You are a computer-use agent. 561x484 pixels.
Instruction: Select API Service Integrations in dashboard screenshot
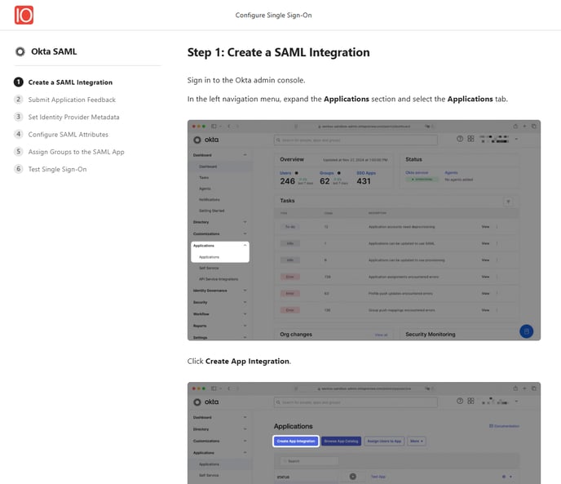click(219, 279)
